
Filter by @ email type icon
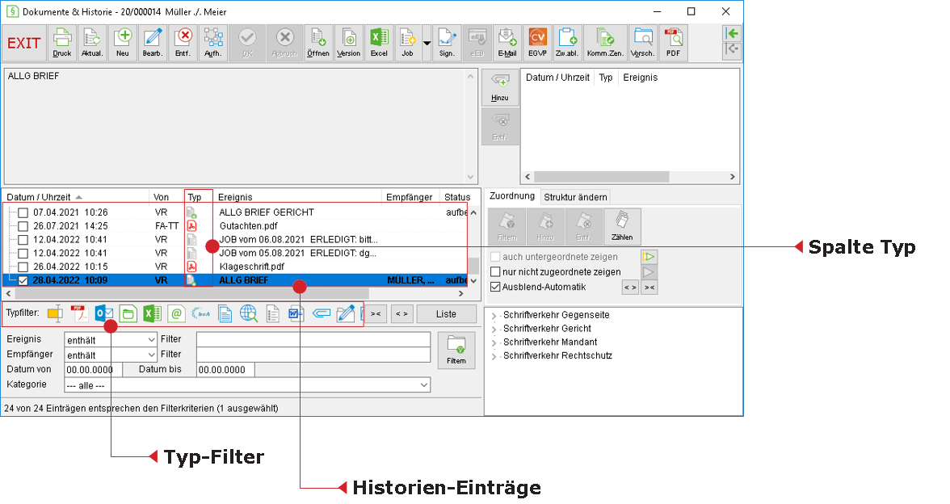[176, 313]
